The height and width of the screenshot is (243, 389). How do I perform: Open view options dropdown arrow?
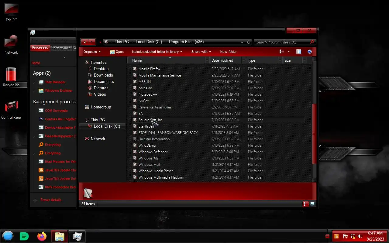(x=288, y=52)
